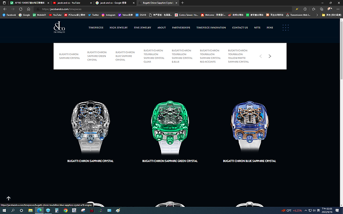Open Chrome from taskbar
The image size is (343, 214).
65,210
